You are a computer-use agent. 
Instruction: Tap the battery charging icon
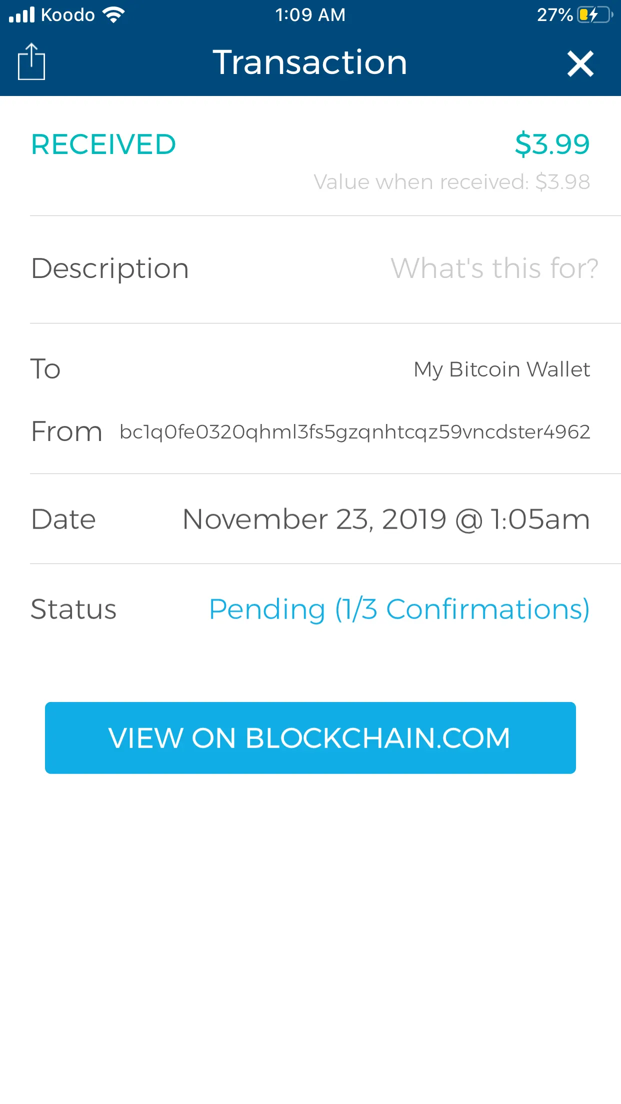595,15
